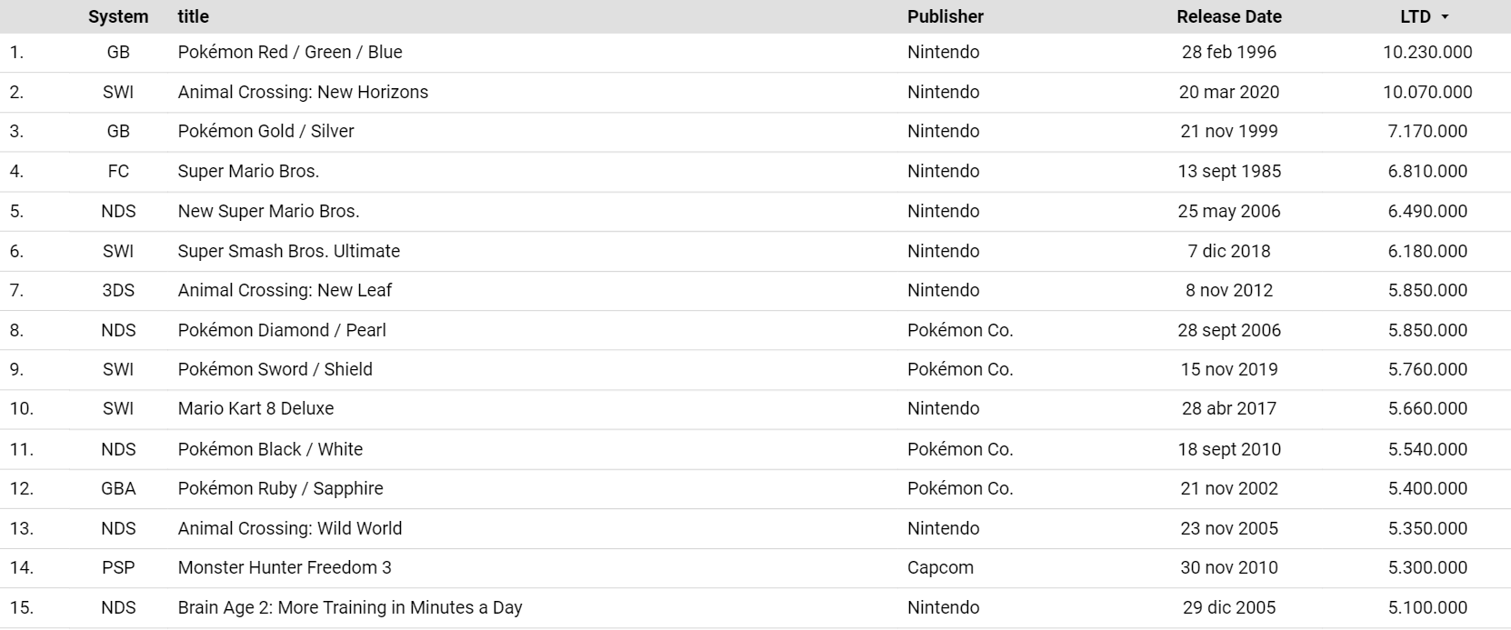
Task: Click release date 29 dic 2005
Action: (1229, 607)
